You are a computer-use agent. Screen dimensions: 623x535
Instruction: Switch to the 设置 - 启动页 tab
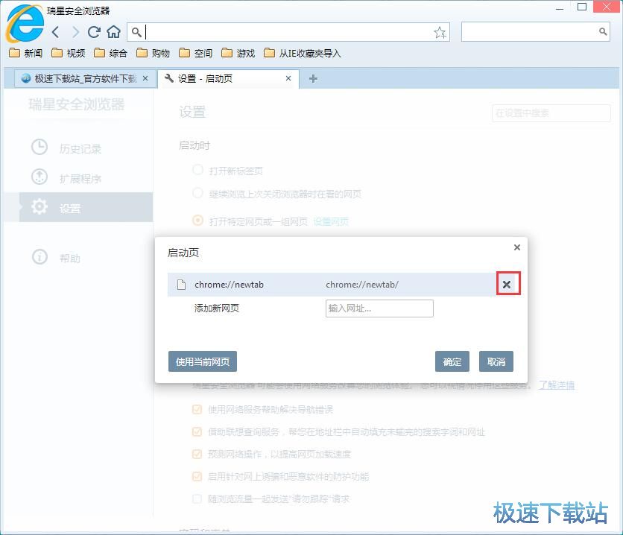pos(228,79)
